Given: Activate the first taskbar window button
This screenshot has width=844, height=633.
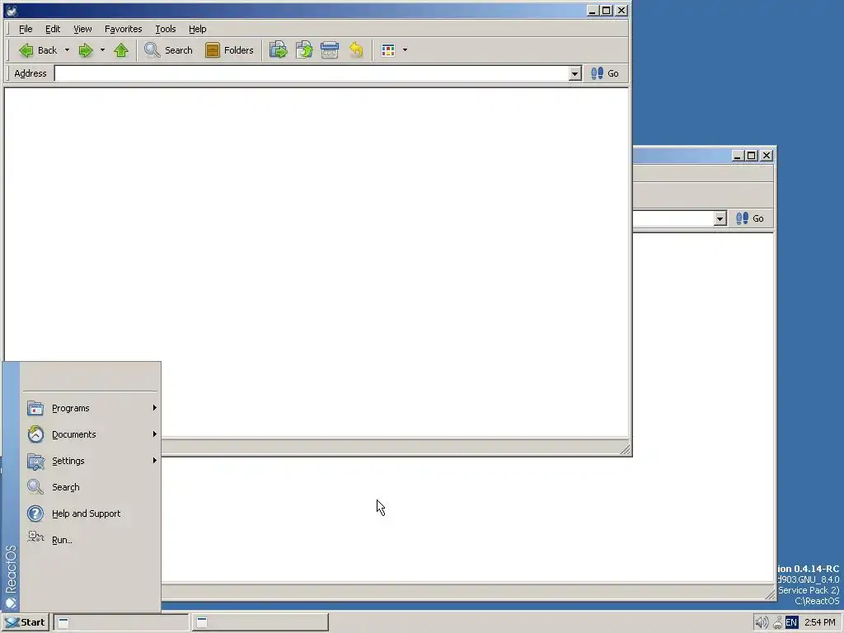Looking at the screenshot, I should tap(121, 622).
